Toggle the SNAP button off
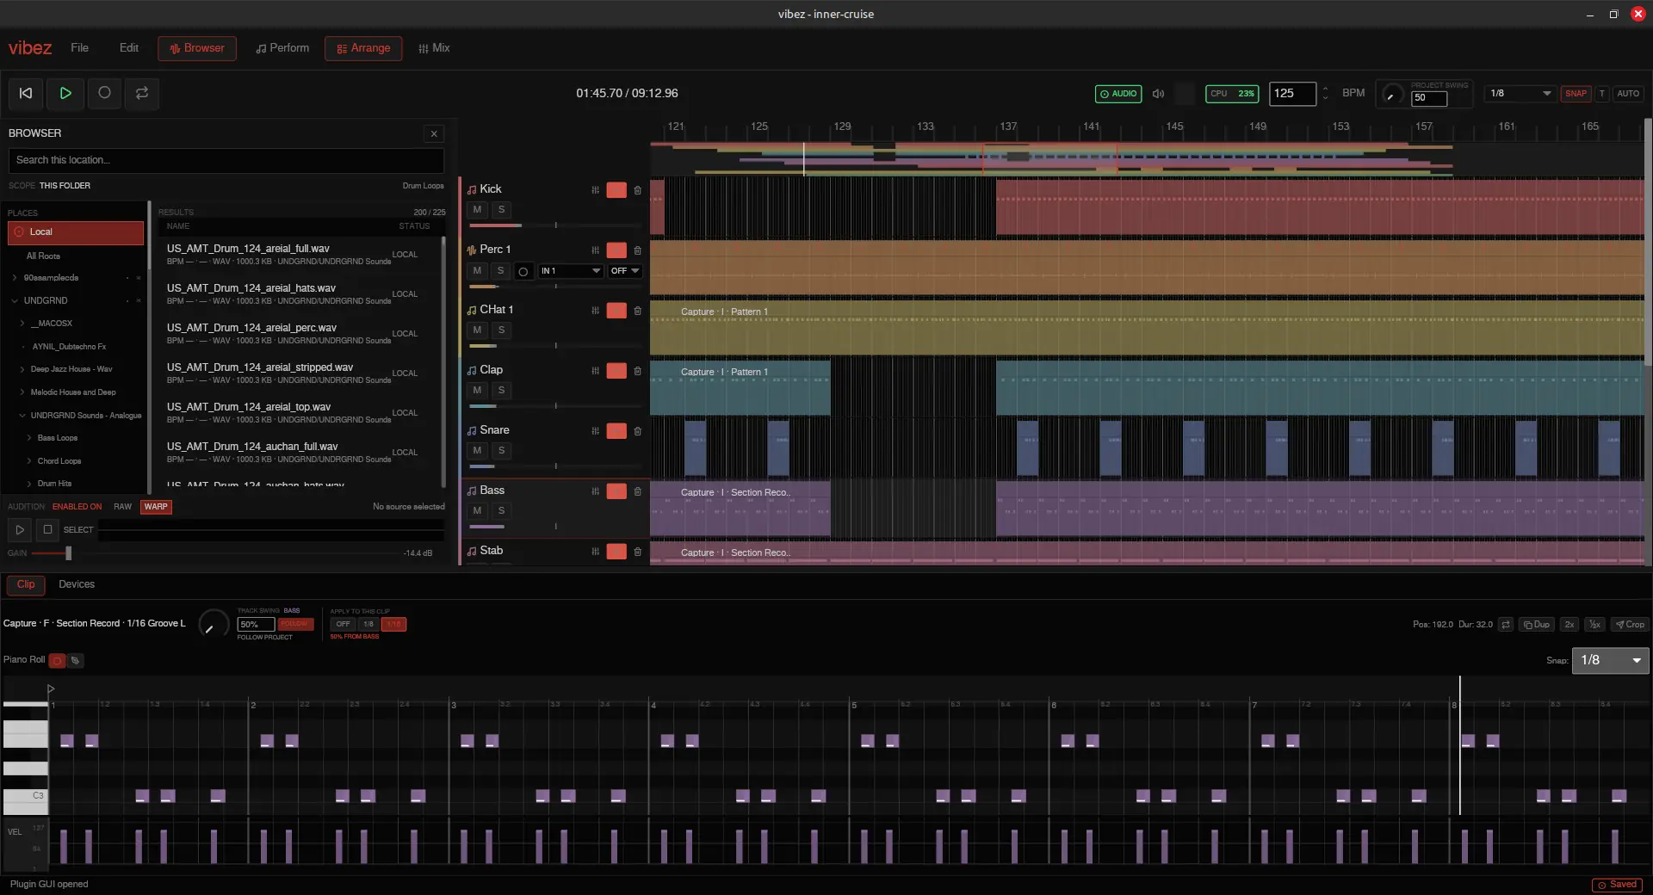The height and width of the screenshot is (895, 1653). (1576, 94)
